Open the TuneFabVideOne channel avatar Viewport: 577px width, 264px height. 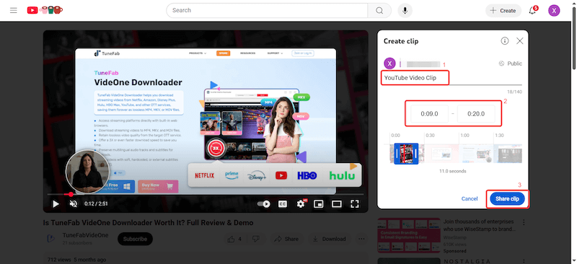click(51, 239)
